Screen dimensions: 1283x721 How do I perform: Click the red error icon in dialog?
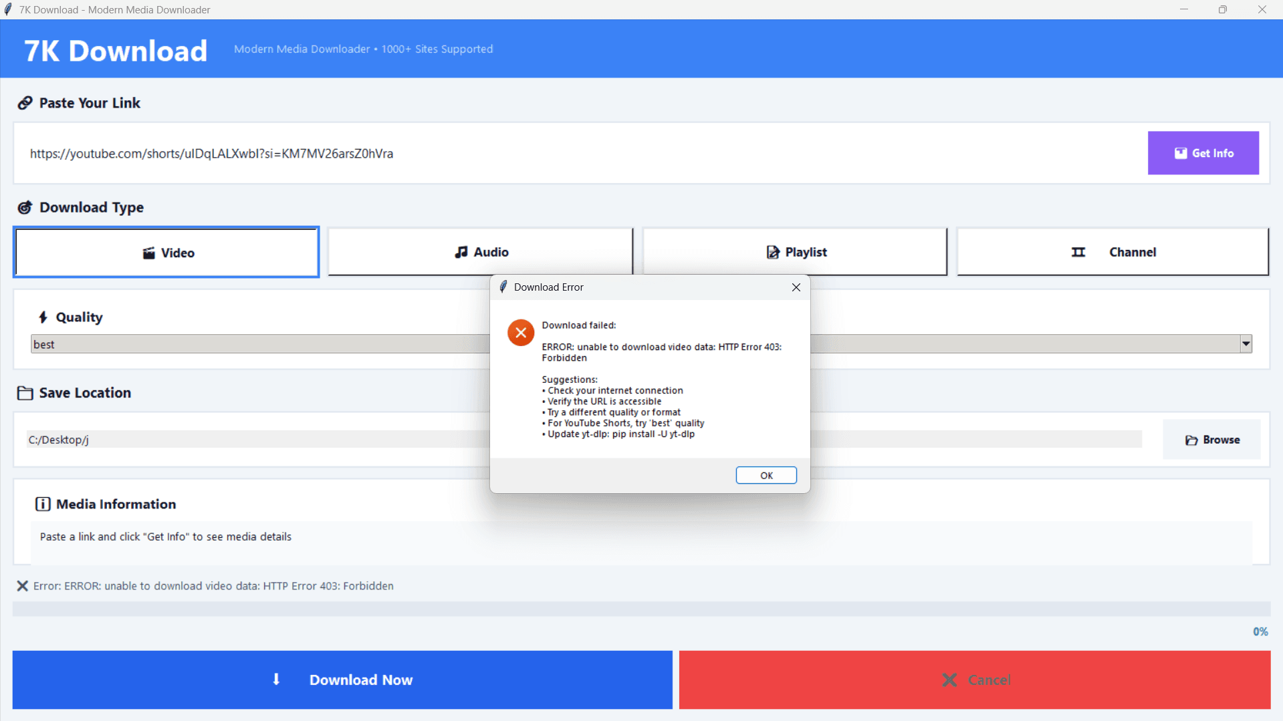coord(521,332)
